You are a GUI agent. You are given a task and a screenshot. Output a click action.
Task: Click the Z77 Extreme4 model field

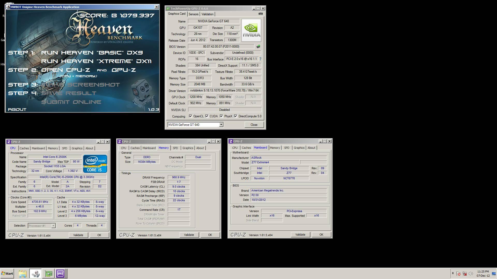pyautogui.click(x=275, y=162)
